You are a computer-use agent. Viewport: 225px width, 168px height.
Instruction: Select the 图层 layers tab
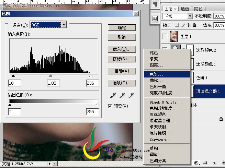169,9
